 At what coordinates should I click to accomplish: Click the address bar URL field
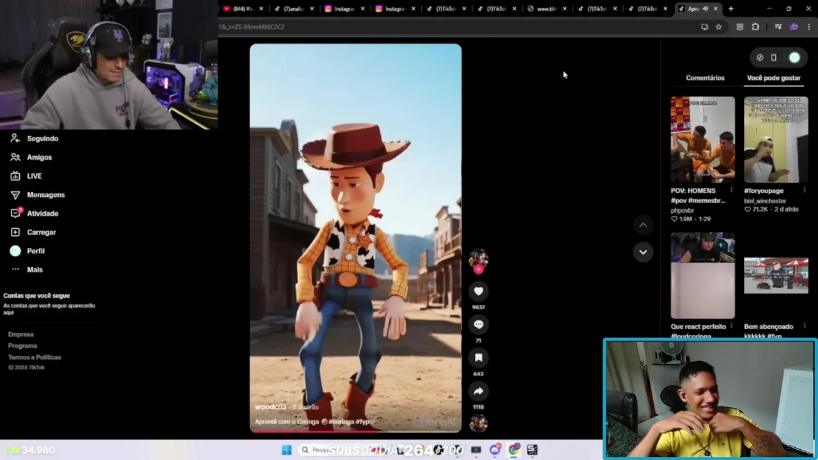457,27
